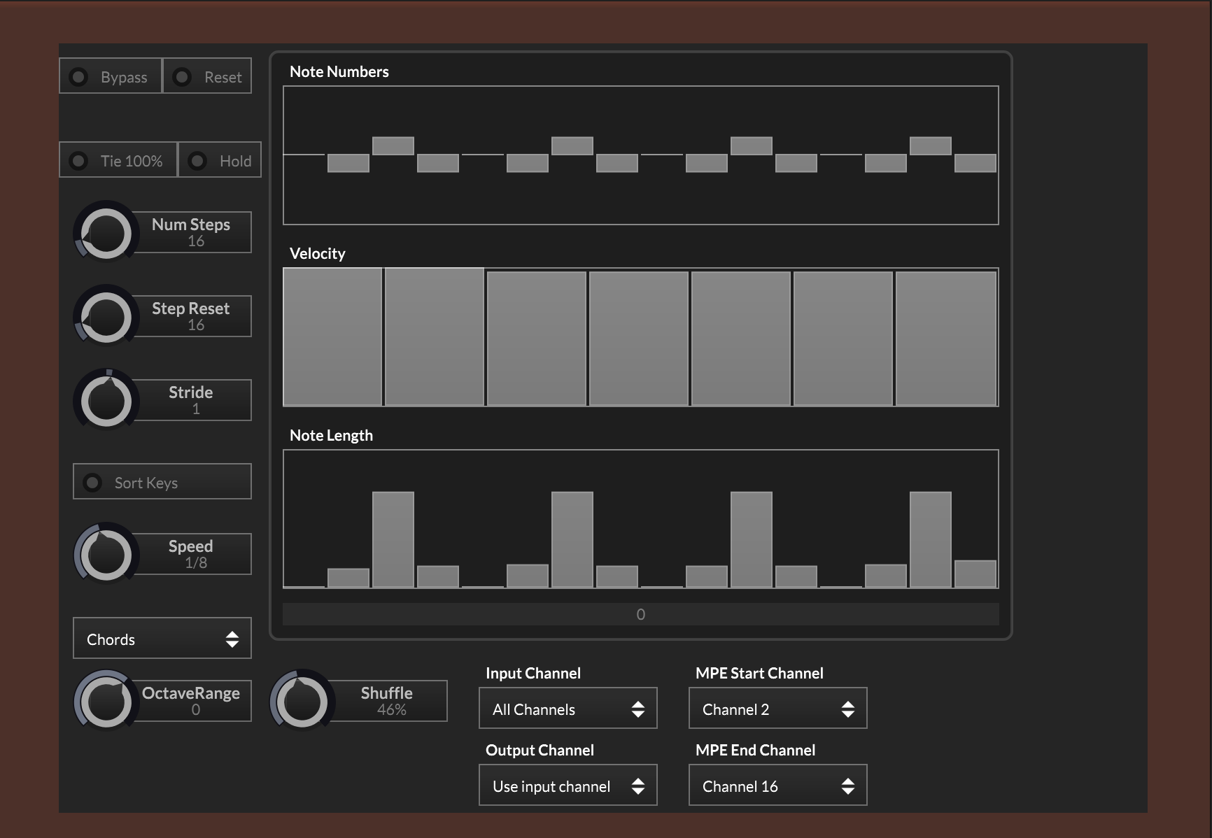Click the Shuffle knob

coord(302,702)
